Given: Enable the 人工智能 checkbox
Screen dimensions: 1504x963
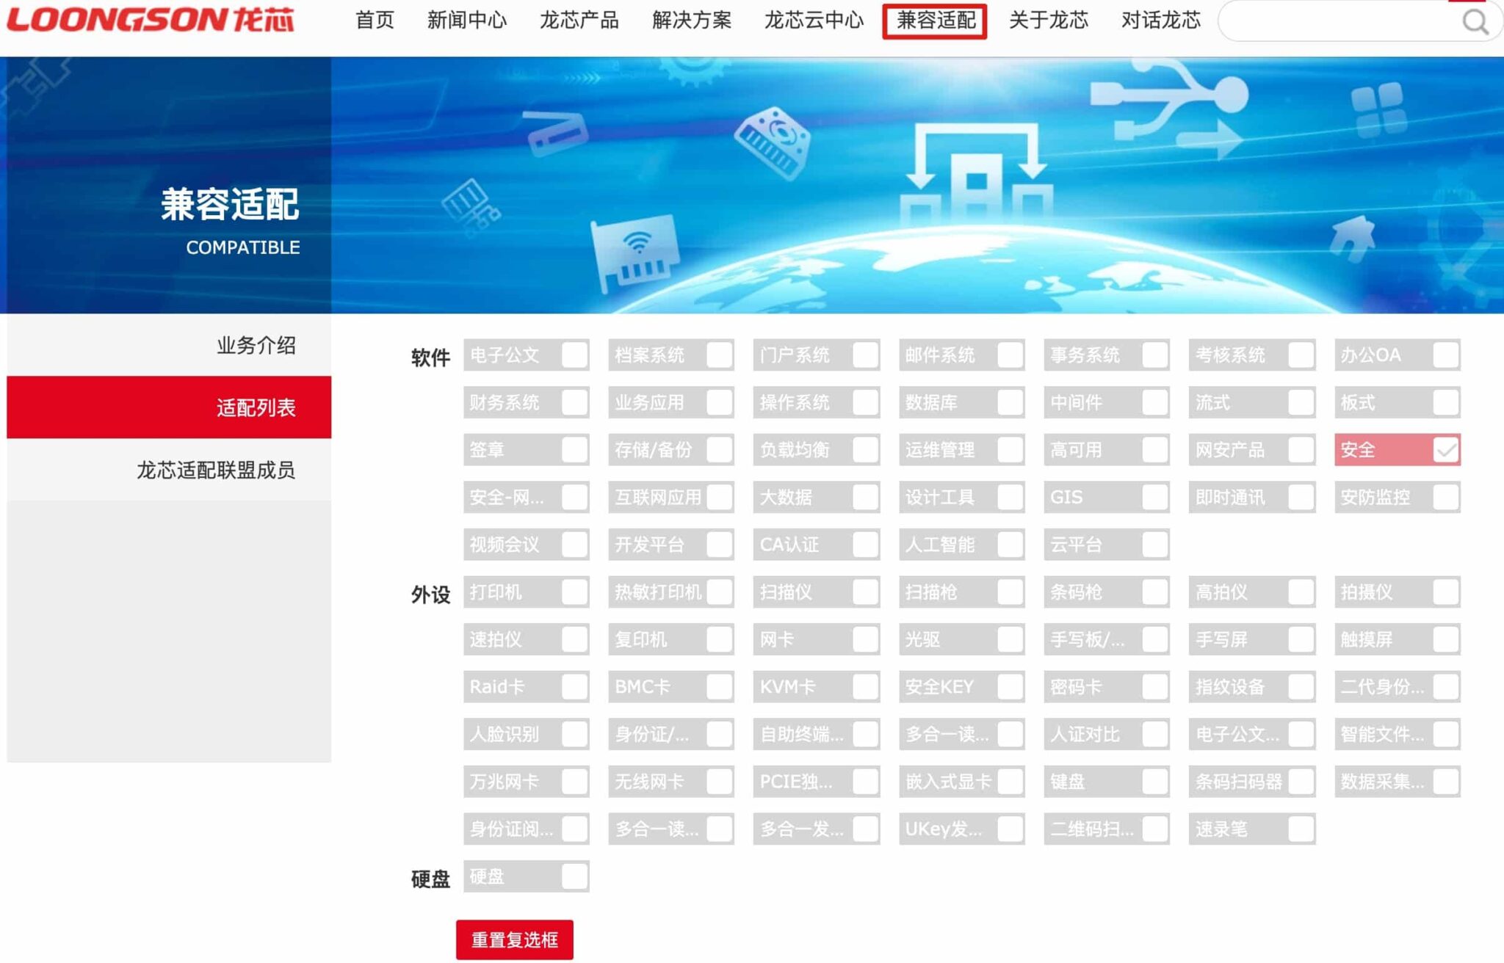Looking at the screenshot, I should click(x=1009, y=545).
